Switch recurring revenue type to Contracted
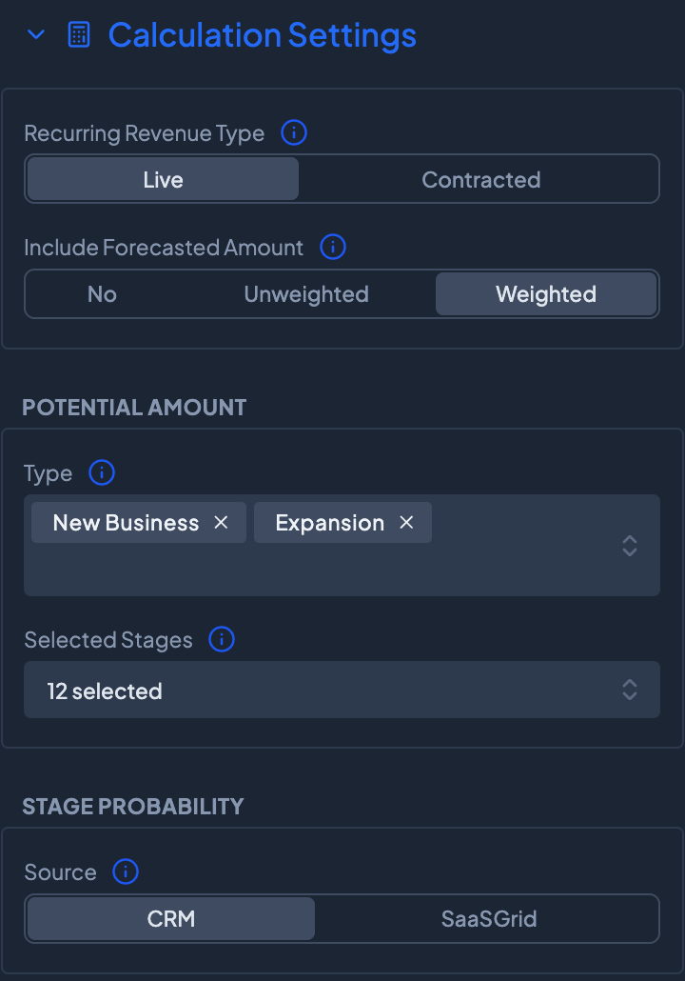Viewport: 685px width, 981px height. (x=480, y=180)
